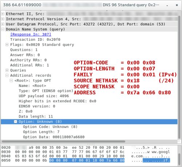Select the UDP payload size: 4096 line
The width and height of the screenshot is (182, 167).
pos(44,96)
